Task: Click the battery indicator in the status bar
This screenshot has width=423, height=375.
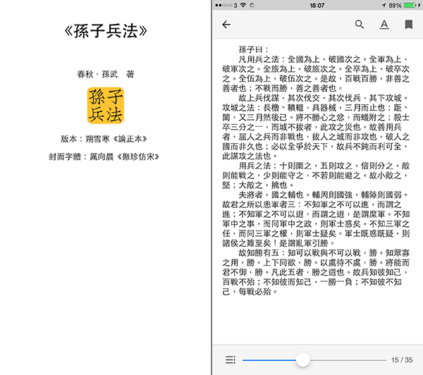Action: point(410,5)
